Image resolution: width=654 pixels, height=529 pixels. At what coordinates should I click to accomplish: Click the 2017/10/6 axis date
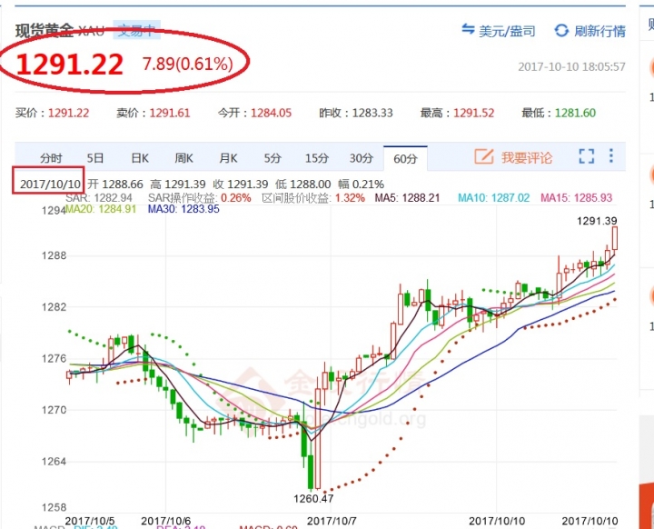click(166, 521)
